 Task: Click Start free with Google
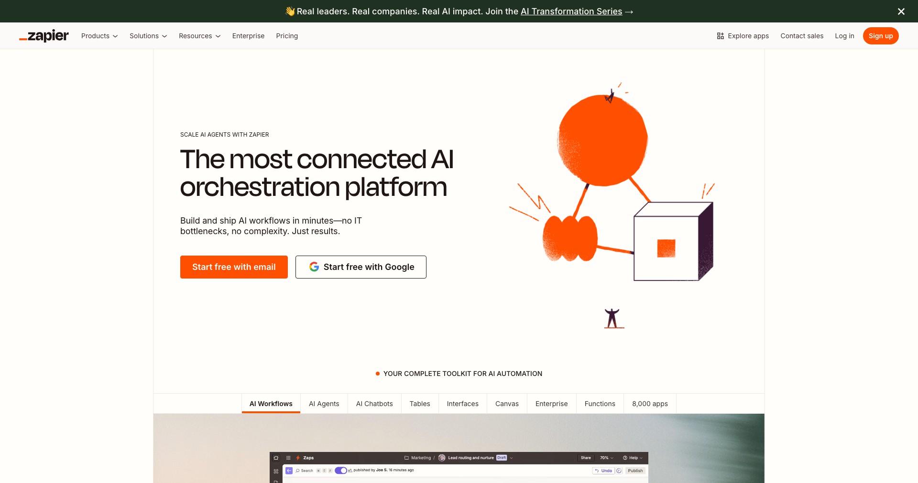pos(361,267)
